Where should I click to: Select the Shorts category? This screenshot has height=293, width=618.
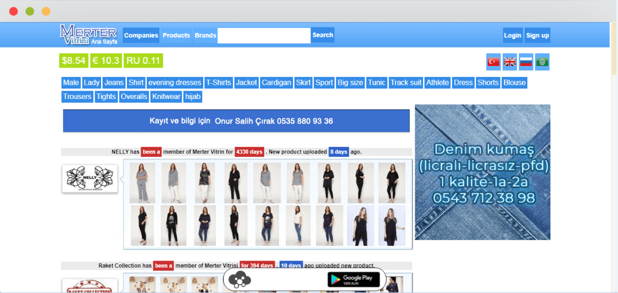[488, 83]
